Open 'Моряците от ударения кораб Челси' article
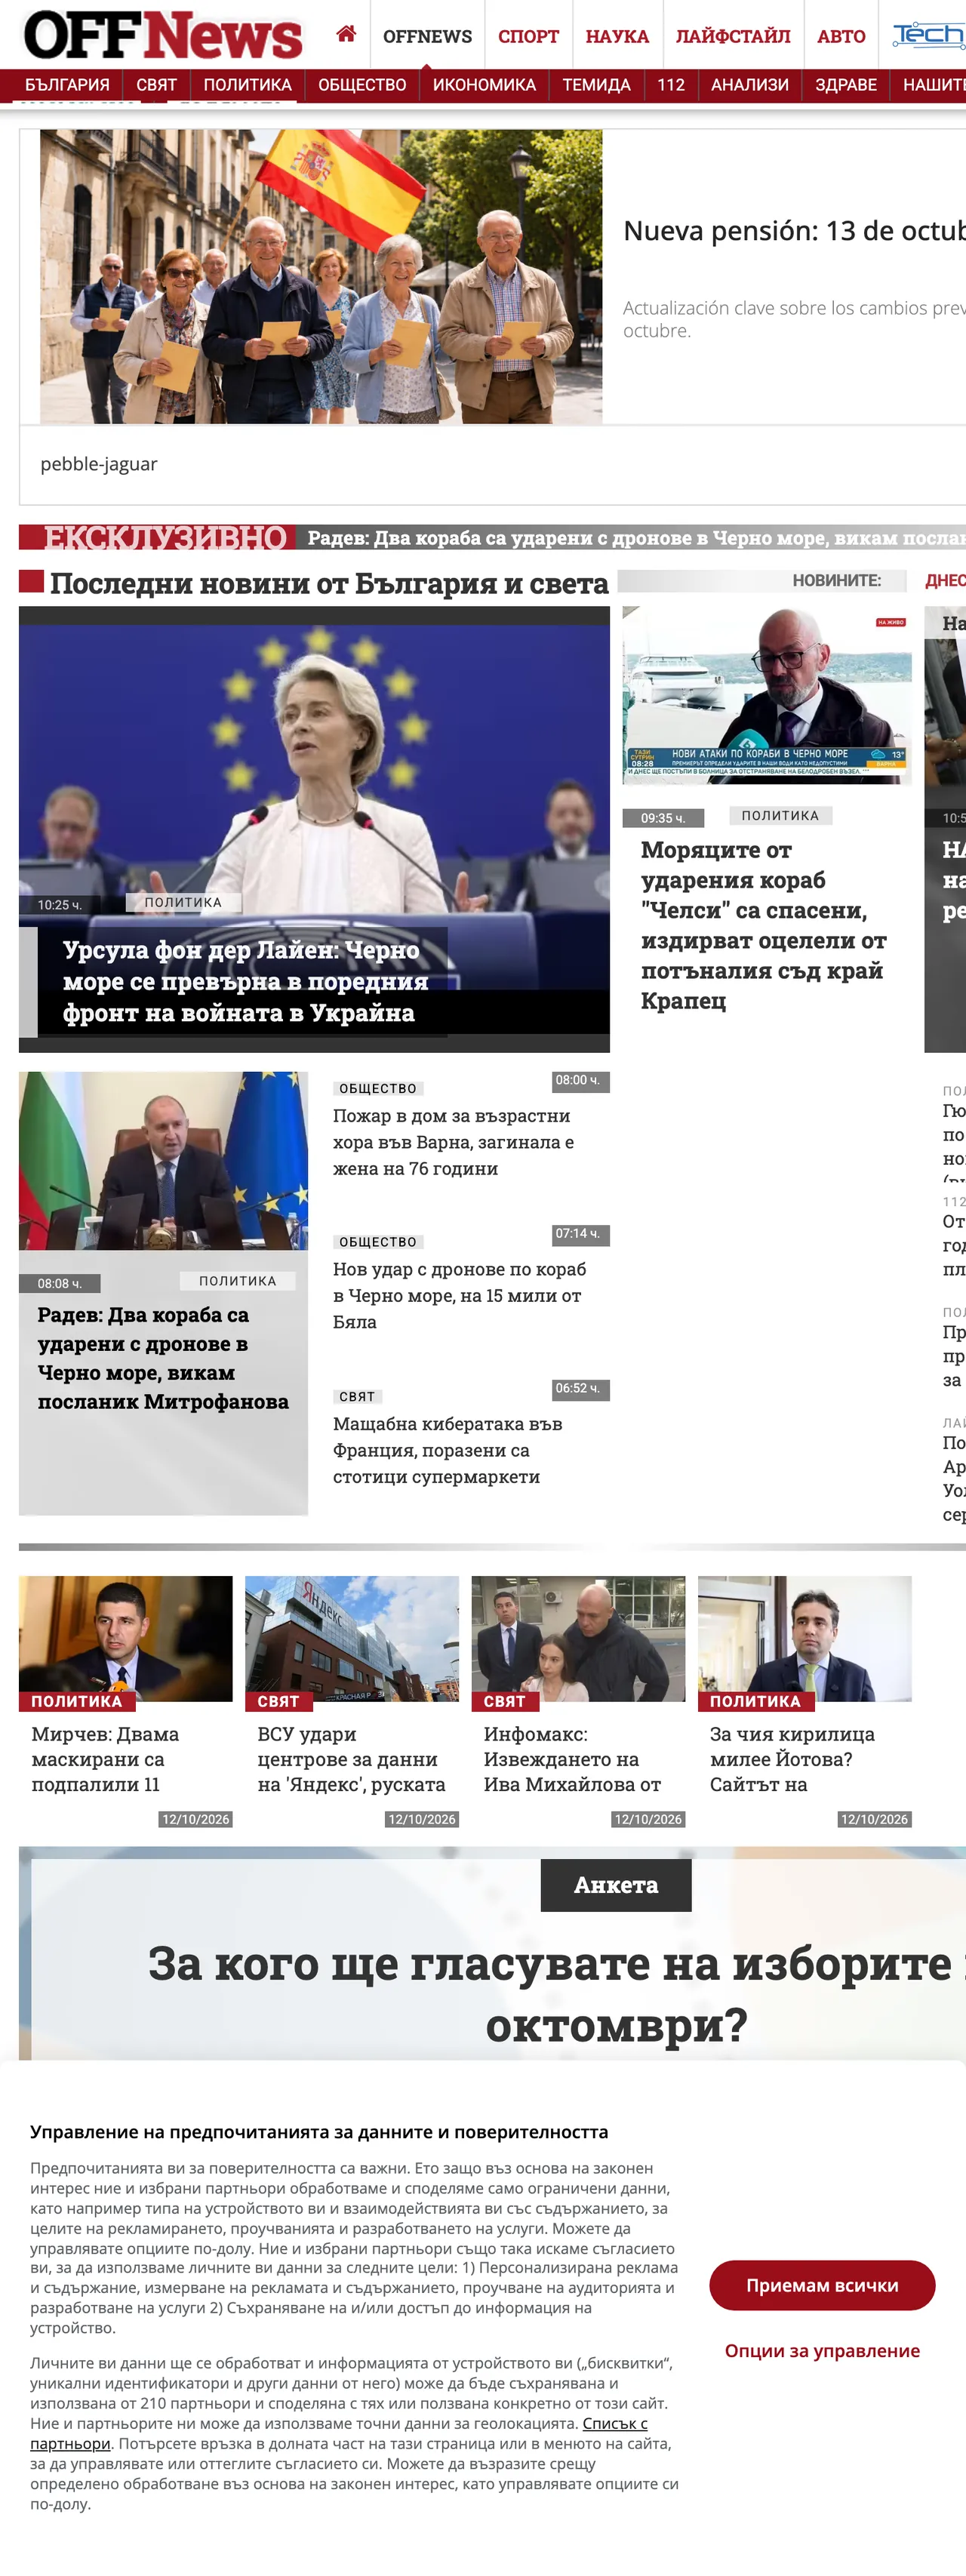The image size is (966, 2576). pos(764,925)
